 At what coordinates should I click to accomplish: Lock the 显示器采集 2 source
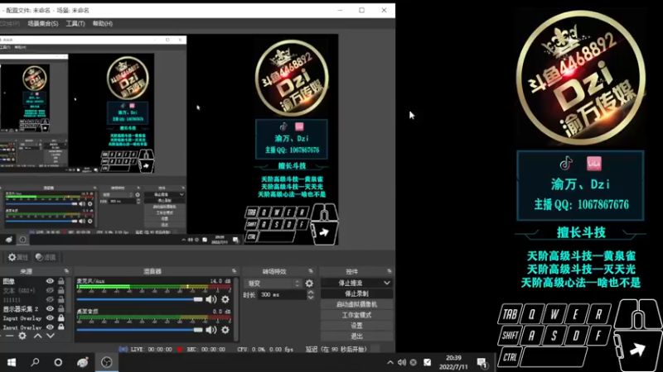[61, 308]
